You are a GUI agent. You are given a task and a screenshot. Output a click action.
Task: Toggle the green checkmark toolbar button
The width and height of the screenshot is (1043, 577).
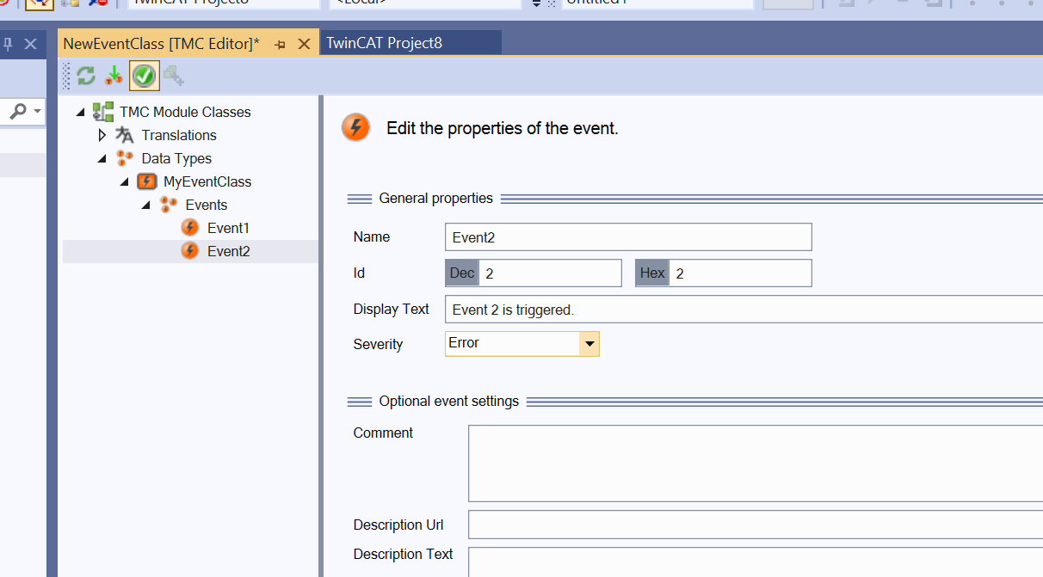pyautogui.click(x=144, y=76)
